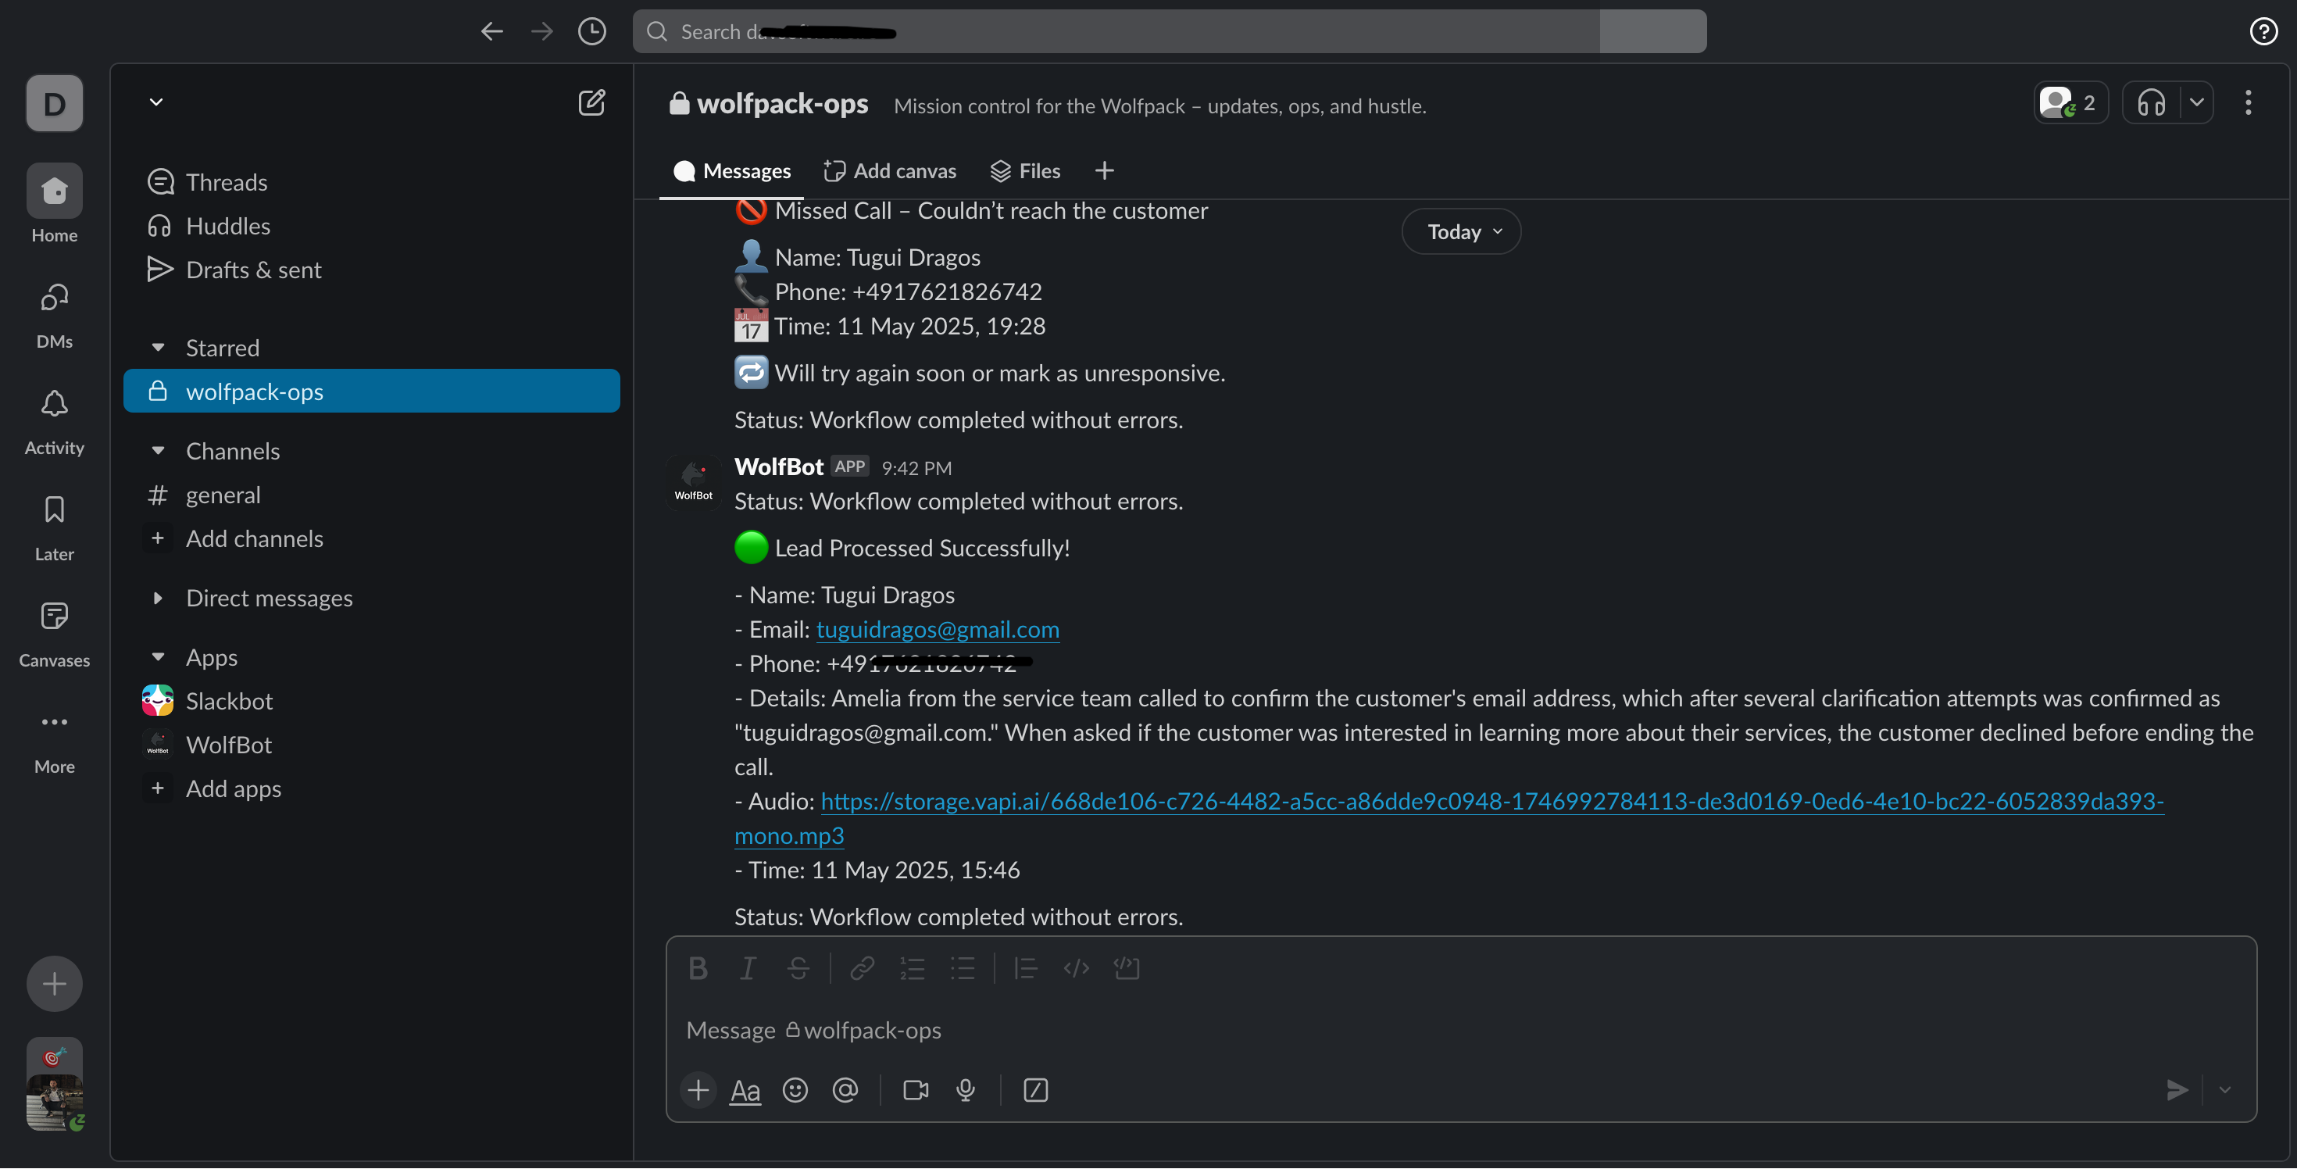Click the composer plus attachment button
The width and height of the screenshot is (2297, 1169).
[698, 1091]
